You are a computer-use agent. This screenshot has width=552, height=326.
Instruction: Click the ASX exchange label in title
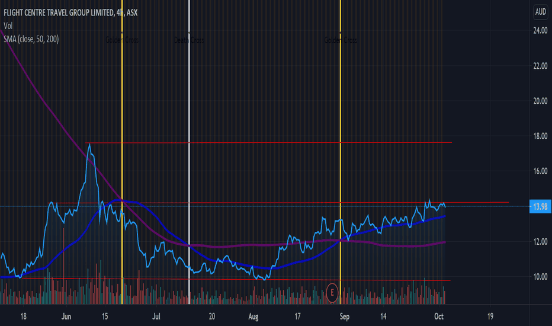click(132, 12)
